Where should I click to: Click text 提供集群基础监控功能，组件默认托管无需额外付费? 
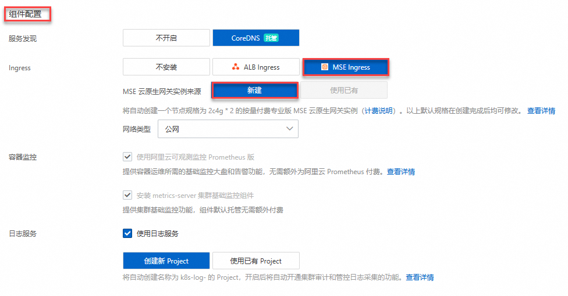click(x=203, y=210)
